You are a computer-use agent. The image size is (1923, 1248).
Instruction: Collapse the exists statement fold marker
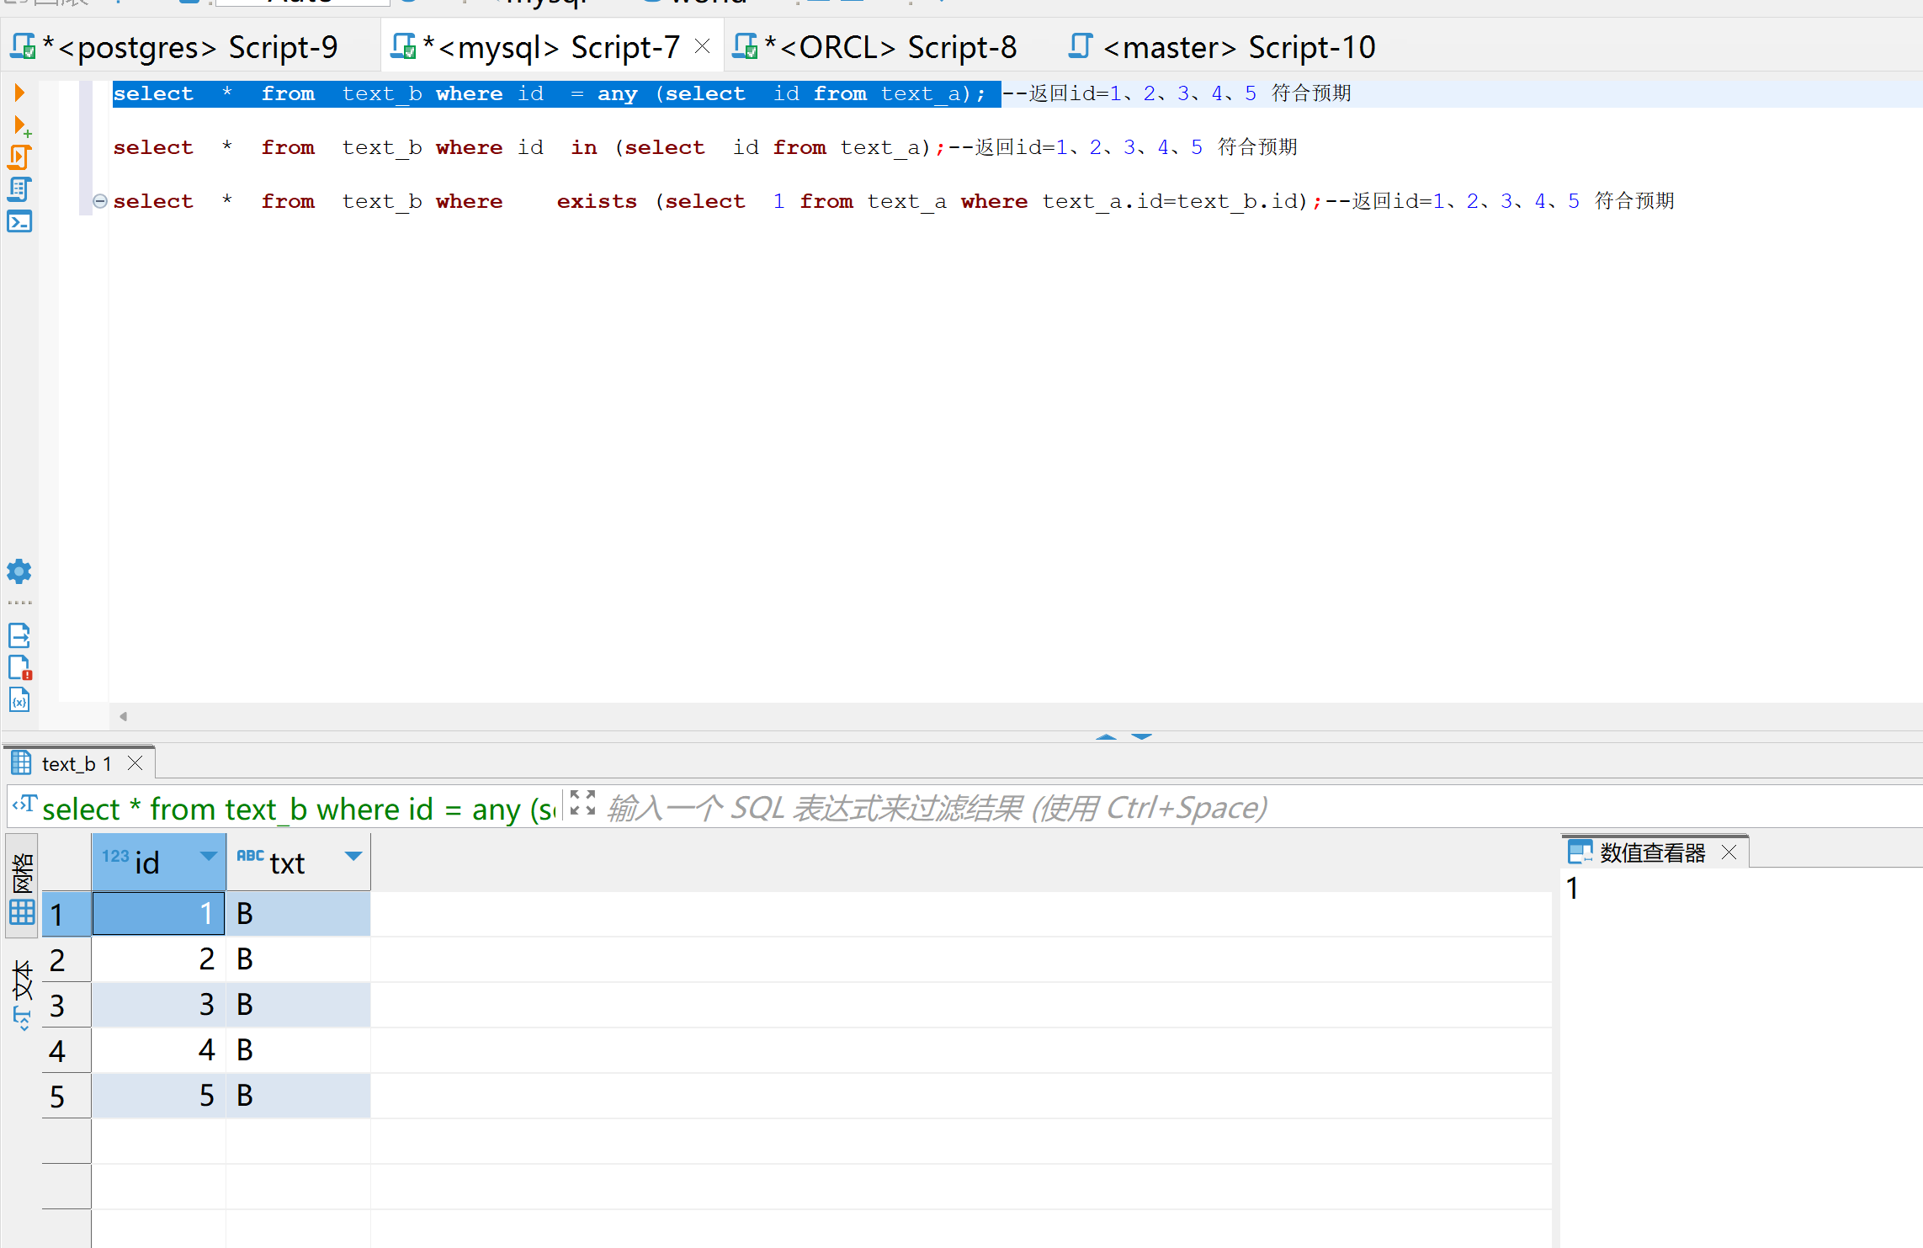click(99, 201)
